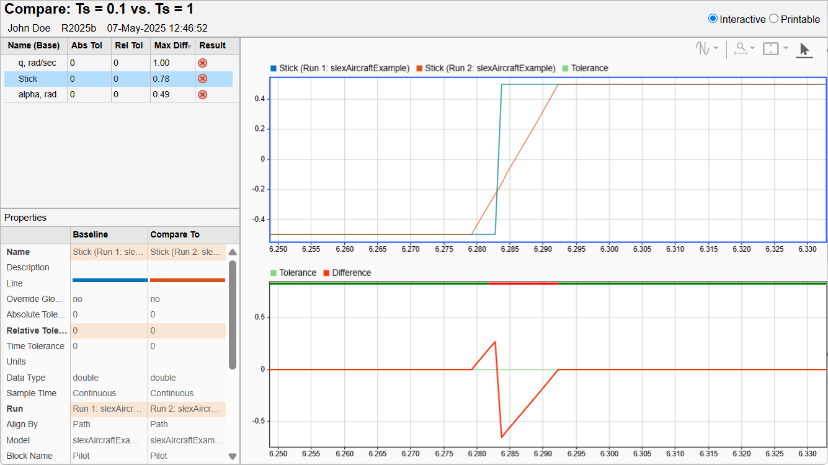Click the blue Stick (Run 1) legend marker
The height and width of the screenshot is (465, 828).
coord(272,68)
